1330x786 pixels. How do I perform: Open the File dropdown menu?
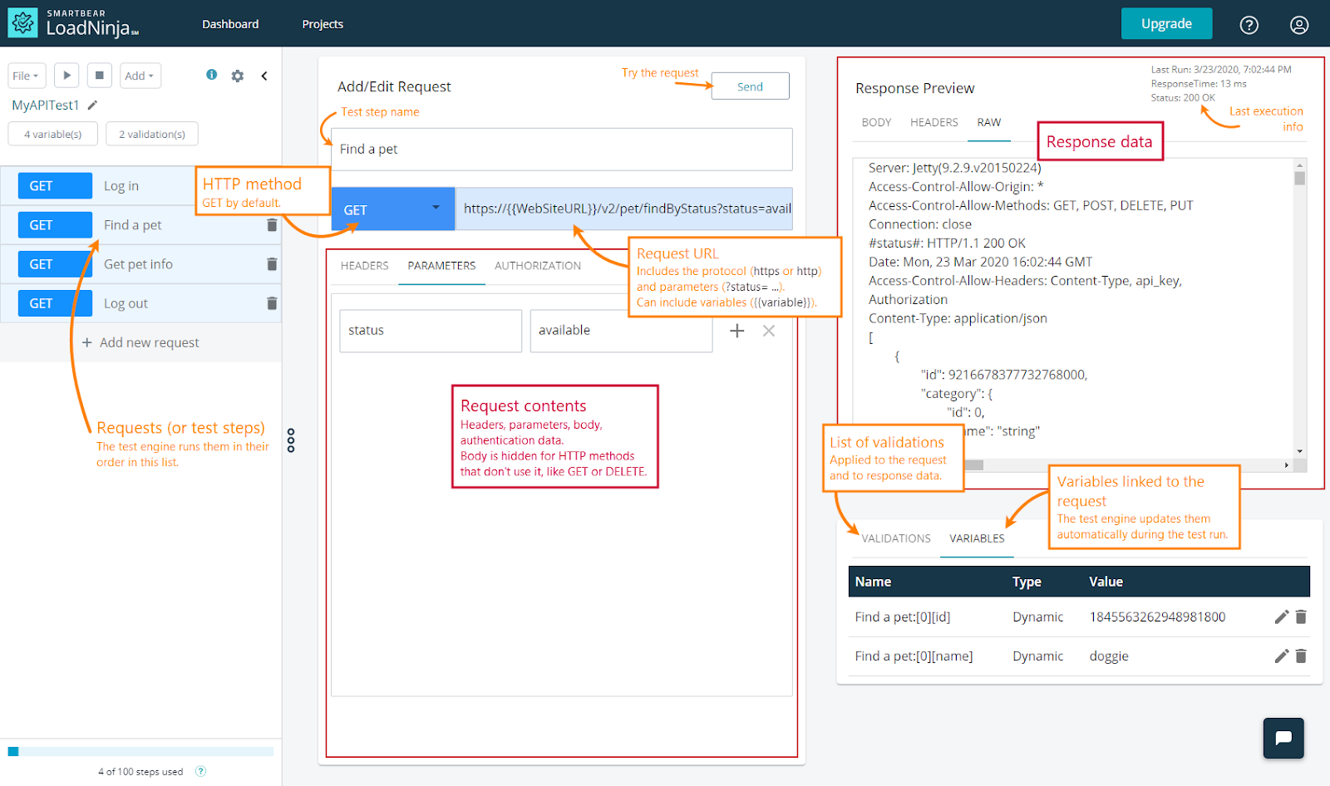(x=26, y=76)
